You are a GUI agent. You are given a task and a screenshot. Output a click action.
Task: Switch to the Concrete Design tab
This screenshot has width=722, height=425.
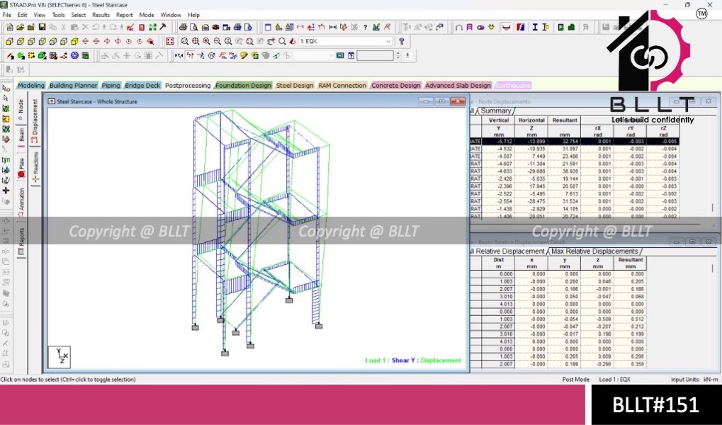[x=396, y=85]
